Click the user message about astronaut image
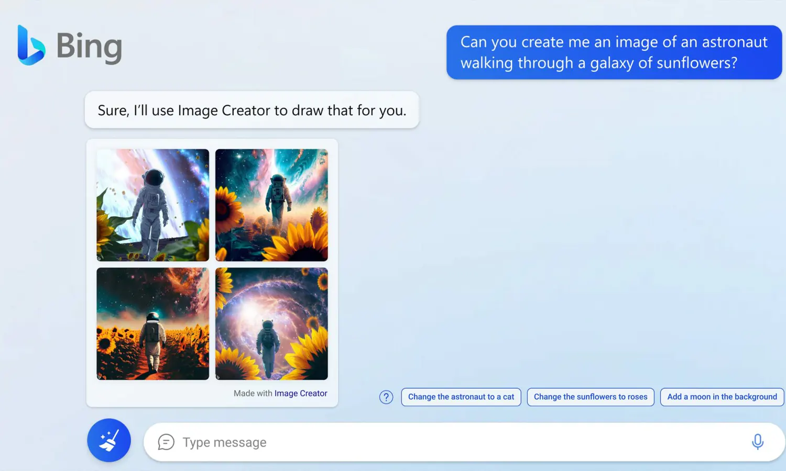 pyautogui.click(x=614, y=52)
